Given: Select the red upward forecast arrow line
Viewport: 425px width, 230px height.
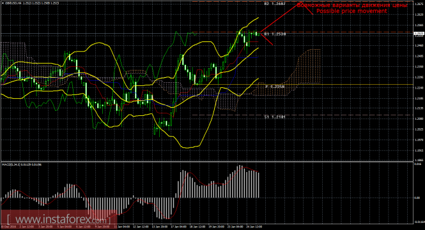Looking at the screenshot, I should click(x=281, y=17).
